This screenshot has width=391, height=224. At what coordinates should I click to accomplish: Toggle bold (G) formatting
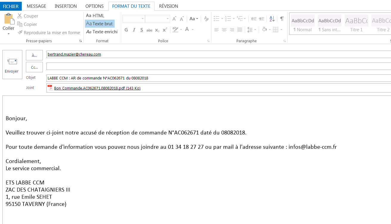[126, 30]
